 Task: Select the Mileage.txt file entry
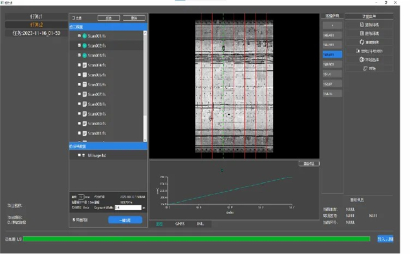point(97,155)
